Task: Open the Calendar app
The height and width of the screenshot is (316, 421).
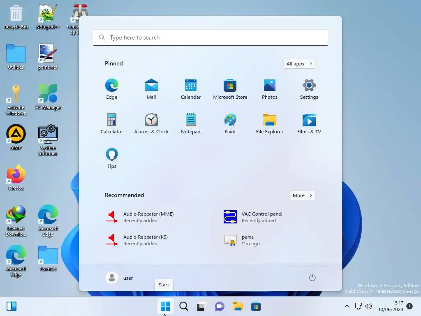Action: click(191, 89)
